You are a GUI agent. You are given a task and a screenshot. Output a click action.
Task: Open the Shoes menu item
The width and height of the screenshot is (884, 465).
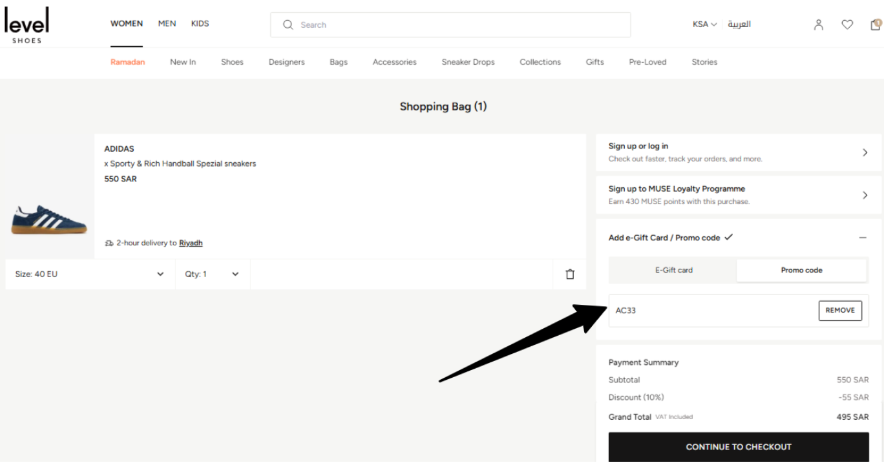(x=232, y=62)
